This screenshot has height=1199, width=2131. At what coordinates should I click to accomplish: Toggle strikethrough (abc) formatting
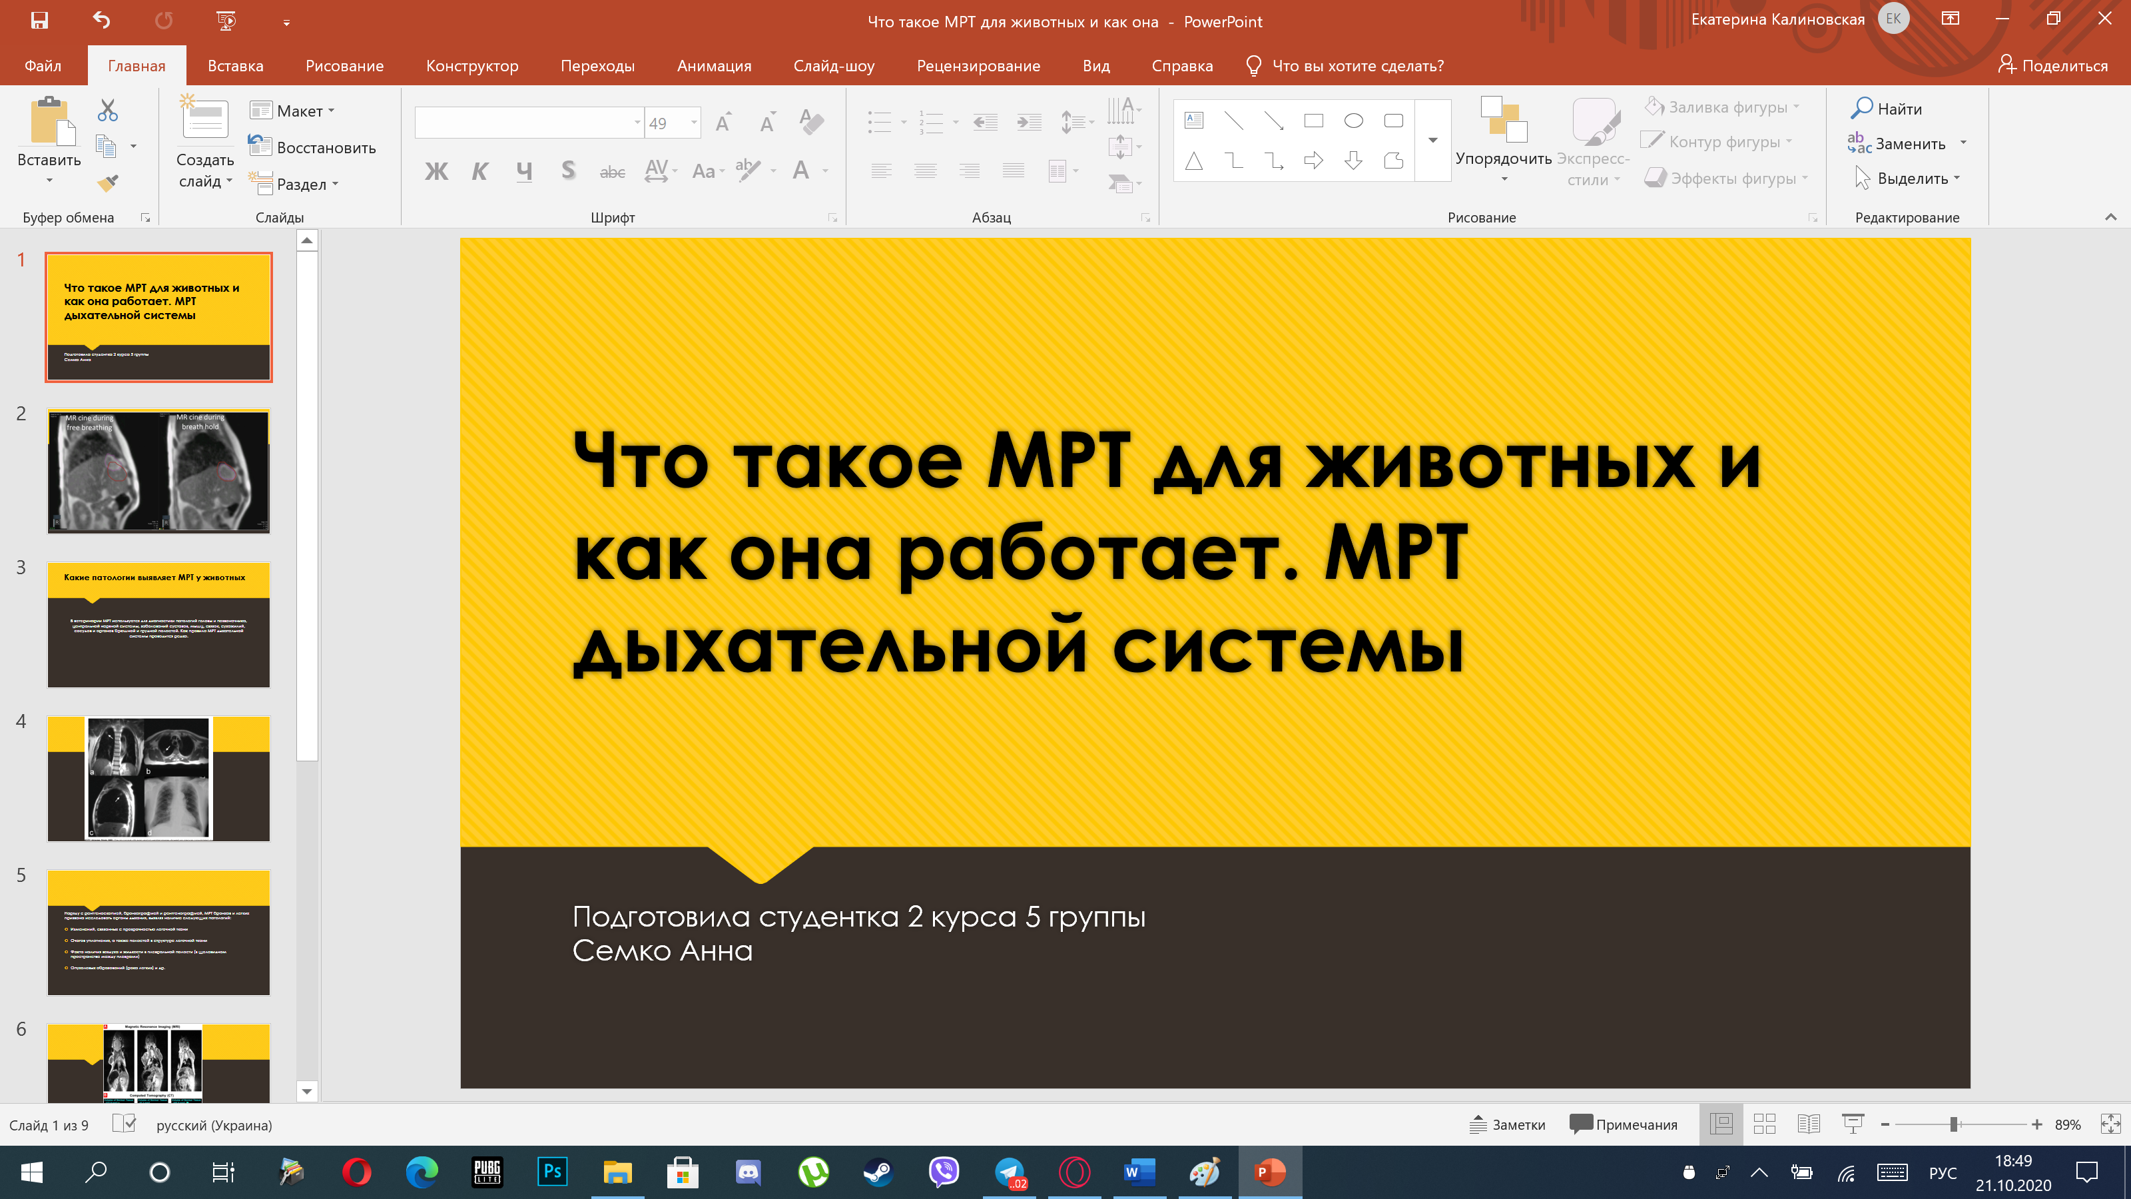[x=612, y=171]
